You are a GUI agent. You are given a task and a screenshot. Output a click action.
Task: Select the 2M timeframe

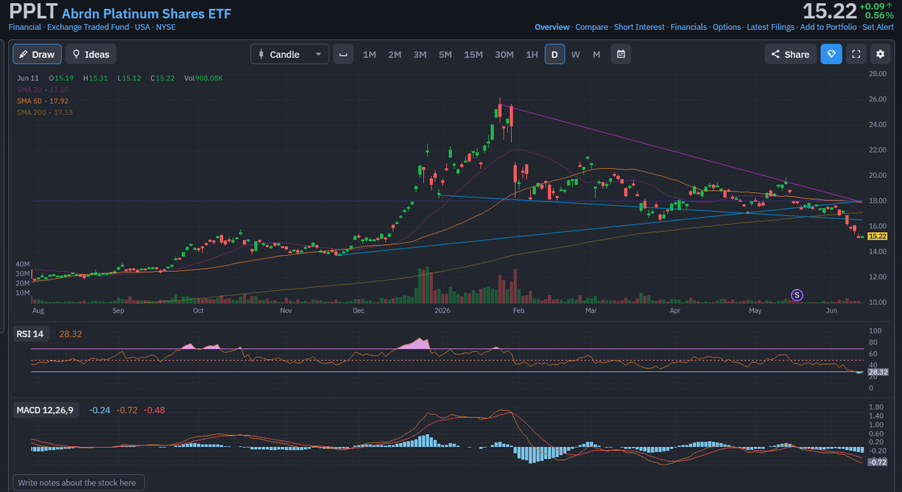(x=395, y=54)
